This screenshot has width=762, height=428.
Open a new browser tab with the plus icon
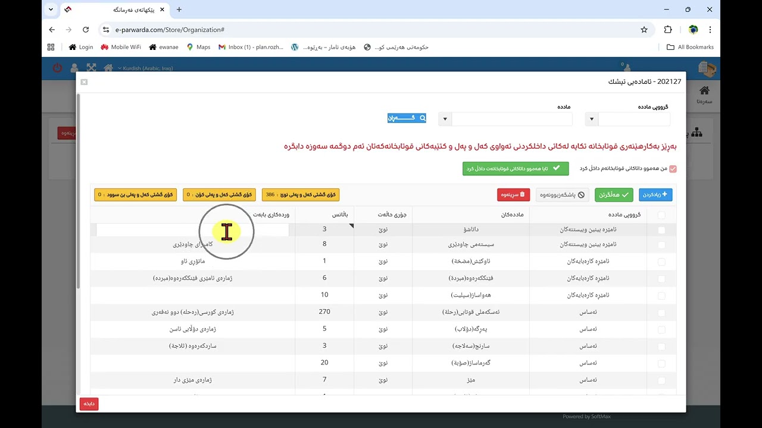click(x=179, y=10)
